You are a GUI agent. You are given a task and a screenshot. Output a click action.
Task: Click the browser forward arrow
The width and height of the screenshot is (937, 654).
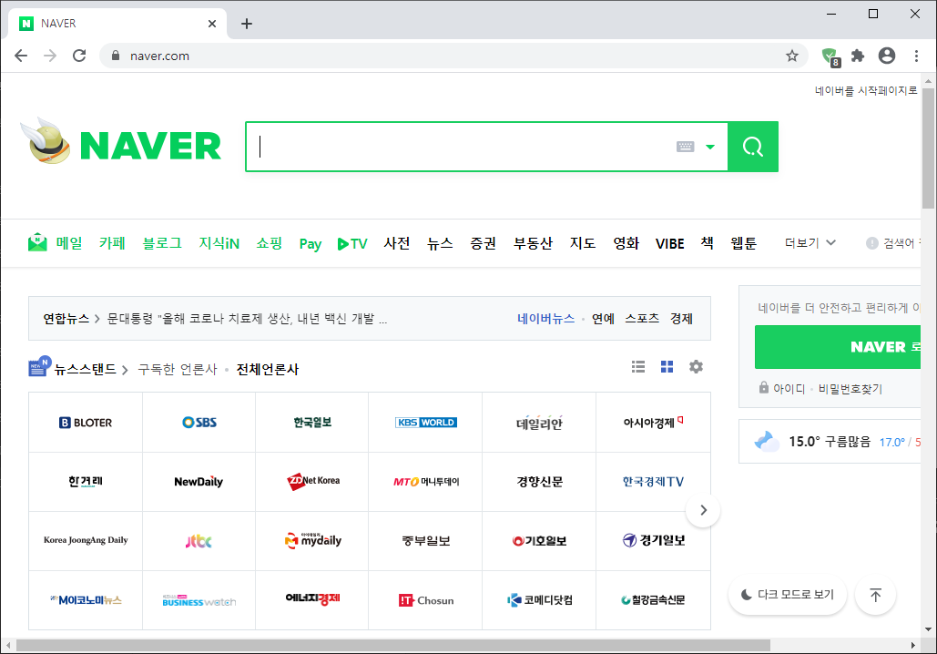tap(50, 56)
